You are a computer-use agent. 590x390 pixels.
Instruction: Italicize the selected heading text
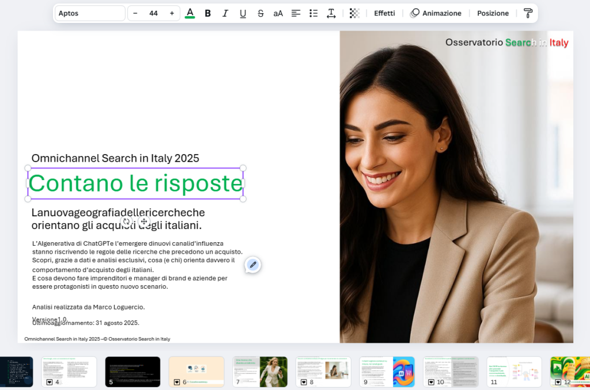[225, 13]
